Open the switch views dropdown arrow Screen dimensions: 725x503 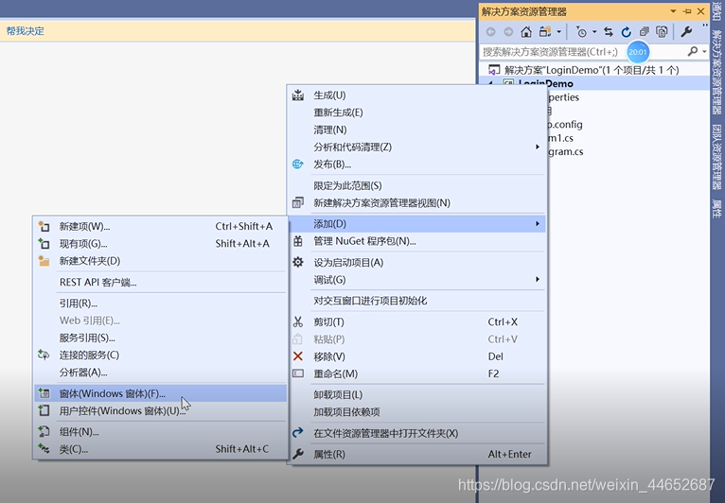[x=558, y=32]
